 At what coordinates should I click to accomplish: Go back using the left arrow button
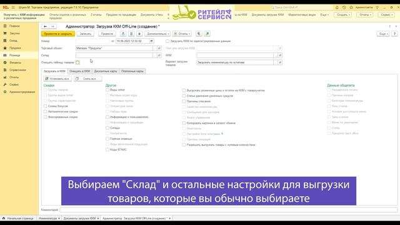click(x=45, y=26)
